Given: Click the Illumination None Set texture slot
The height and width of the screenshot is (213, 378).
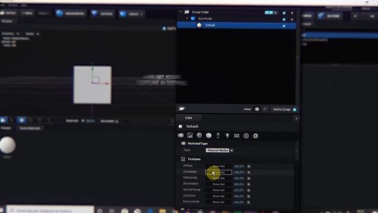Looking at the screenshot, I should pyautogui.click(x=219, y=184).
